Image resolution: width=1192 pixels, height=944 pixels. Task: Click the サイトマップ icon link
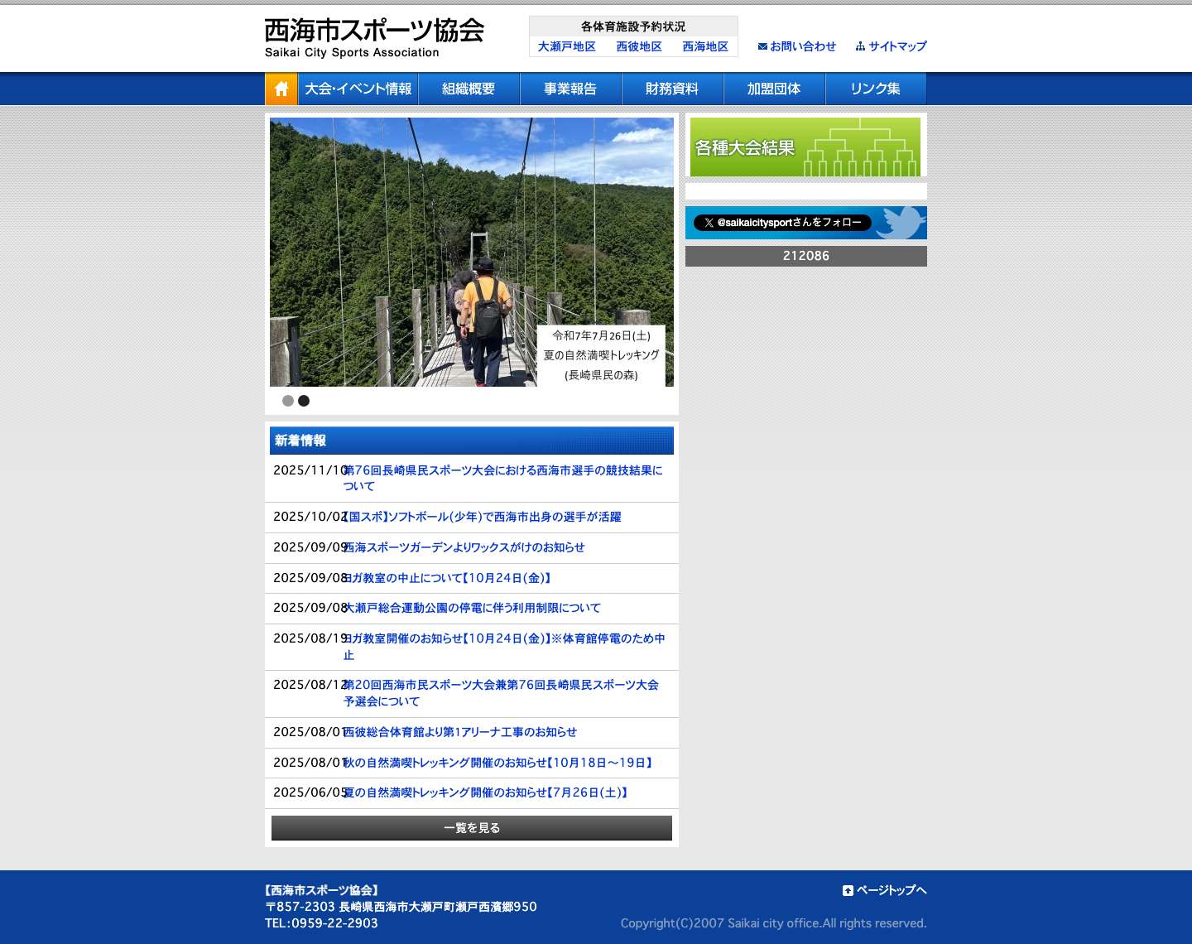pos(859,46)
